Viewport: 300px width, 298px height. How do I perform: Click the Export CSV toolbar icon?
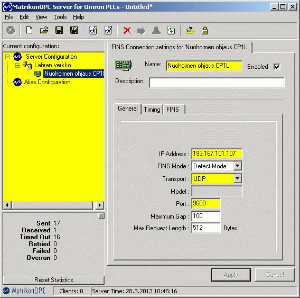coord(108,30)
